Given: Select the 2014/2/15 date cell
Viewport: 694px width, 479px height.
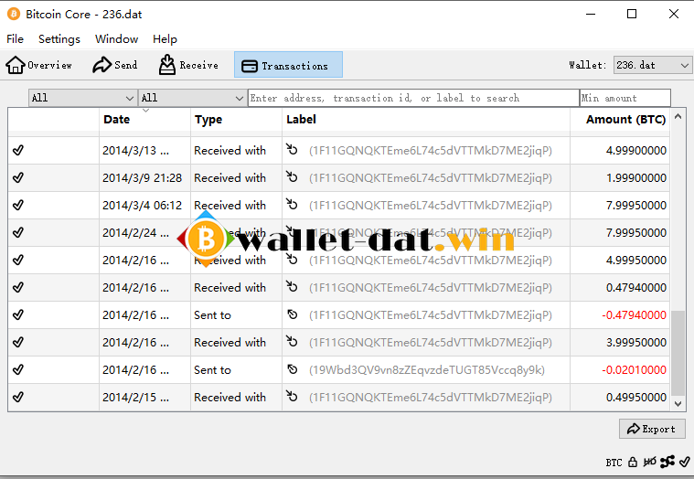Looking at the screenshot, I should click(144, 397).
